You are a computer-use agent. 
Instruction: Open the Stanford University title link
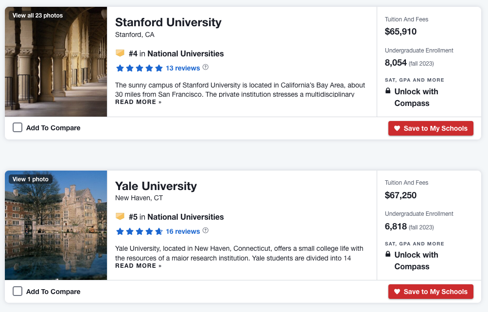click(x=168, y=22)
